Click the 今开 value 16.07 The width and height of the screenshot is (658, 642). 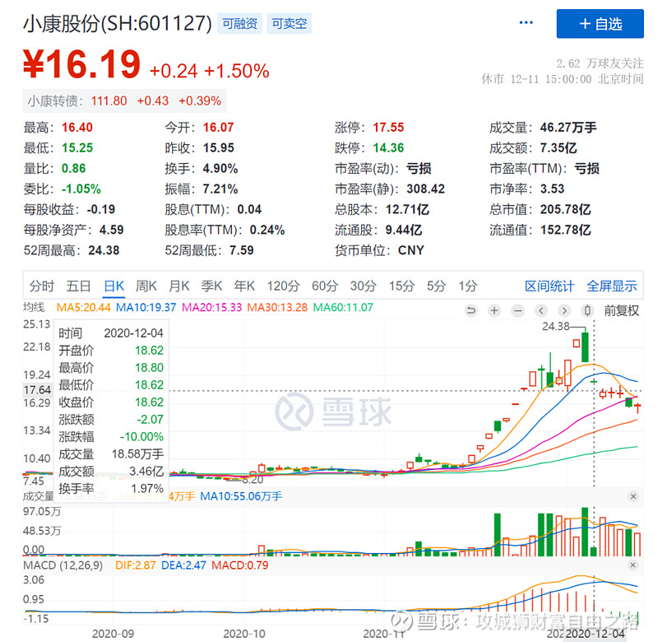(x=218, y=128)
